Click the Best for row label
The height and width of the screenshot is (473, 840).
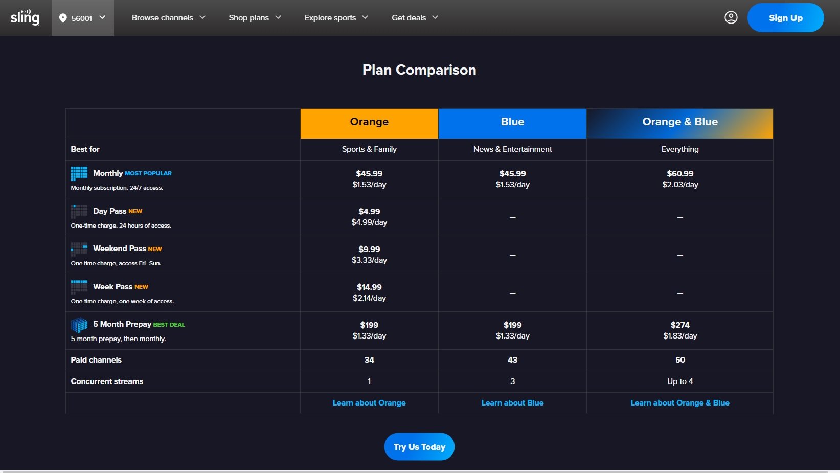[85, 149]
